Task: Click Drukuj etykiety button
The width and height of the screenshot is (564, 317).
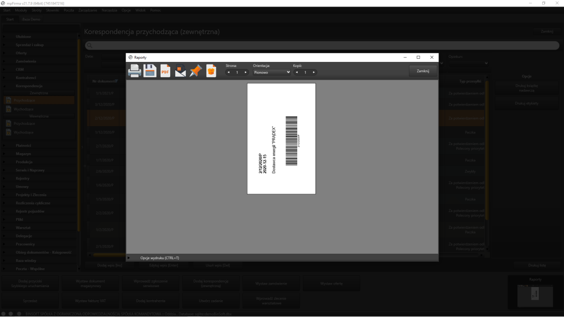Action: click(526, 103)
